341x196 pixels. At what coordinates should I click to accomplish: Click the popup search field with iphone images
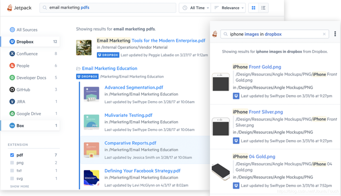coord(275,34)
